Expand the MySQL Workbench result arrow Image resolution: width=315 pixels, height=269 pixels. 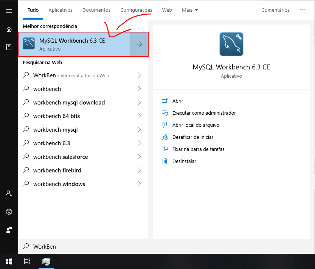click(139, 44)
